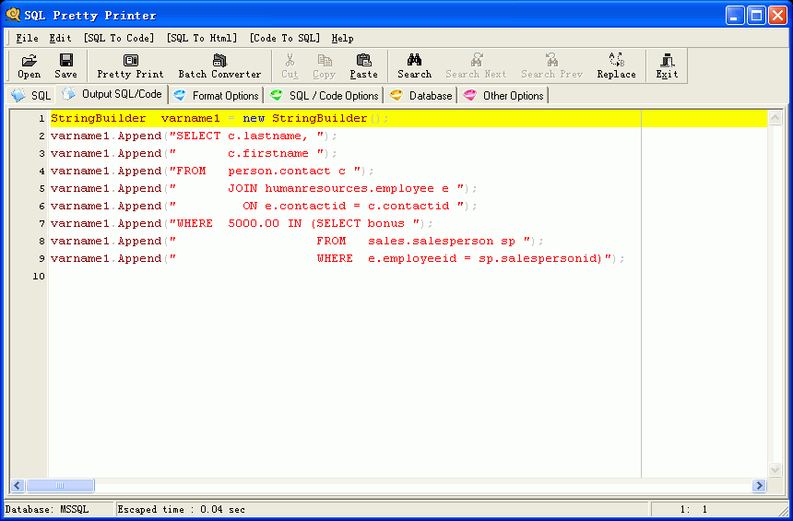Click the Search binoculars icon
Viewport: 793px width, 521px height.
coord(414,65)
